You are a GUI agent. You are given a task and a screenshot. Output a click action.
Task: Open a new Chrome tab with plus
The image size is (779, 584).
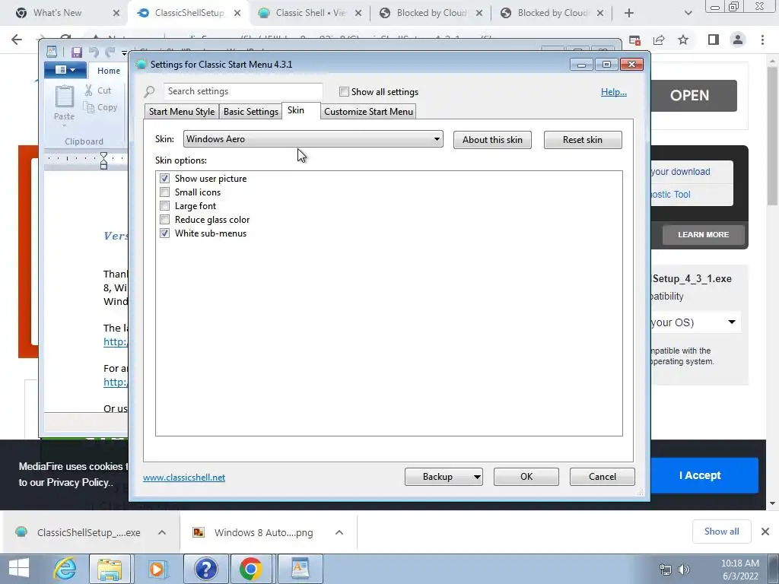[x=629, y=13]
